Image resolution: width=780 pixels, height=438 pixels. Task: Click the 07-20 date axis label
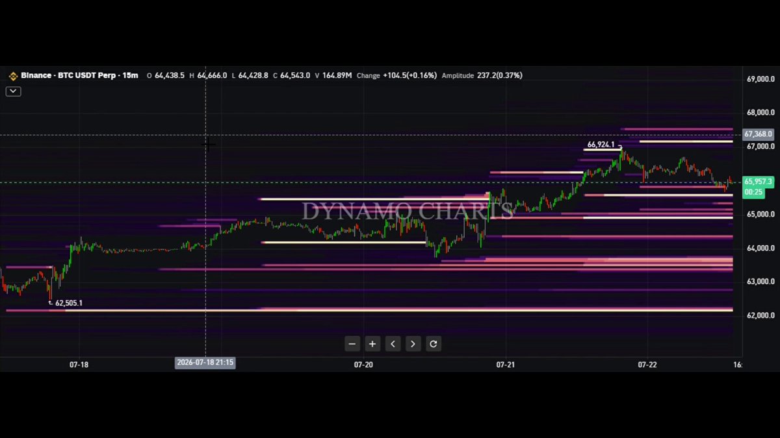tap(363, 365)
